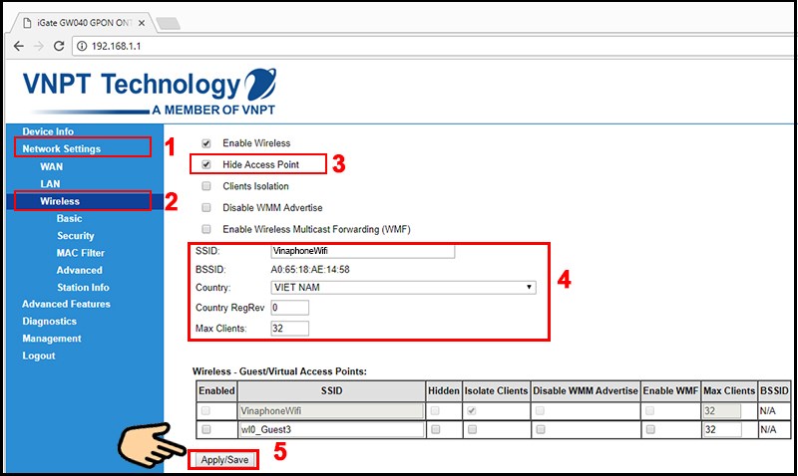Open Advanced wireless page

point(80,270)
